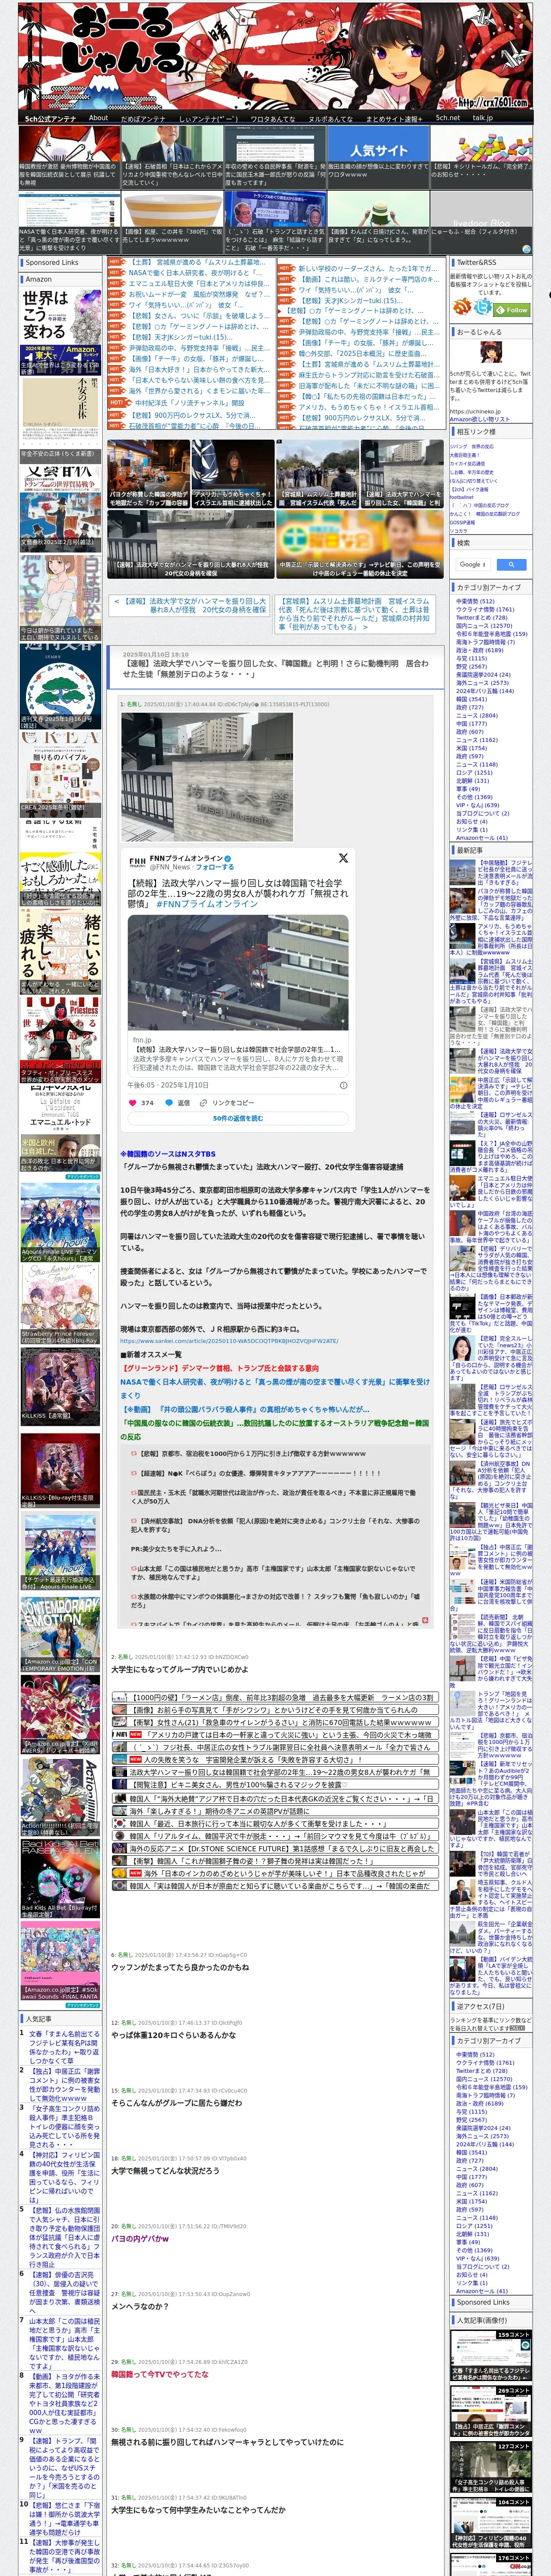
Task: Like the embedded FNN tweet heart
Action: 133,1103
